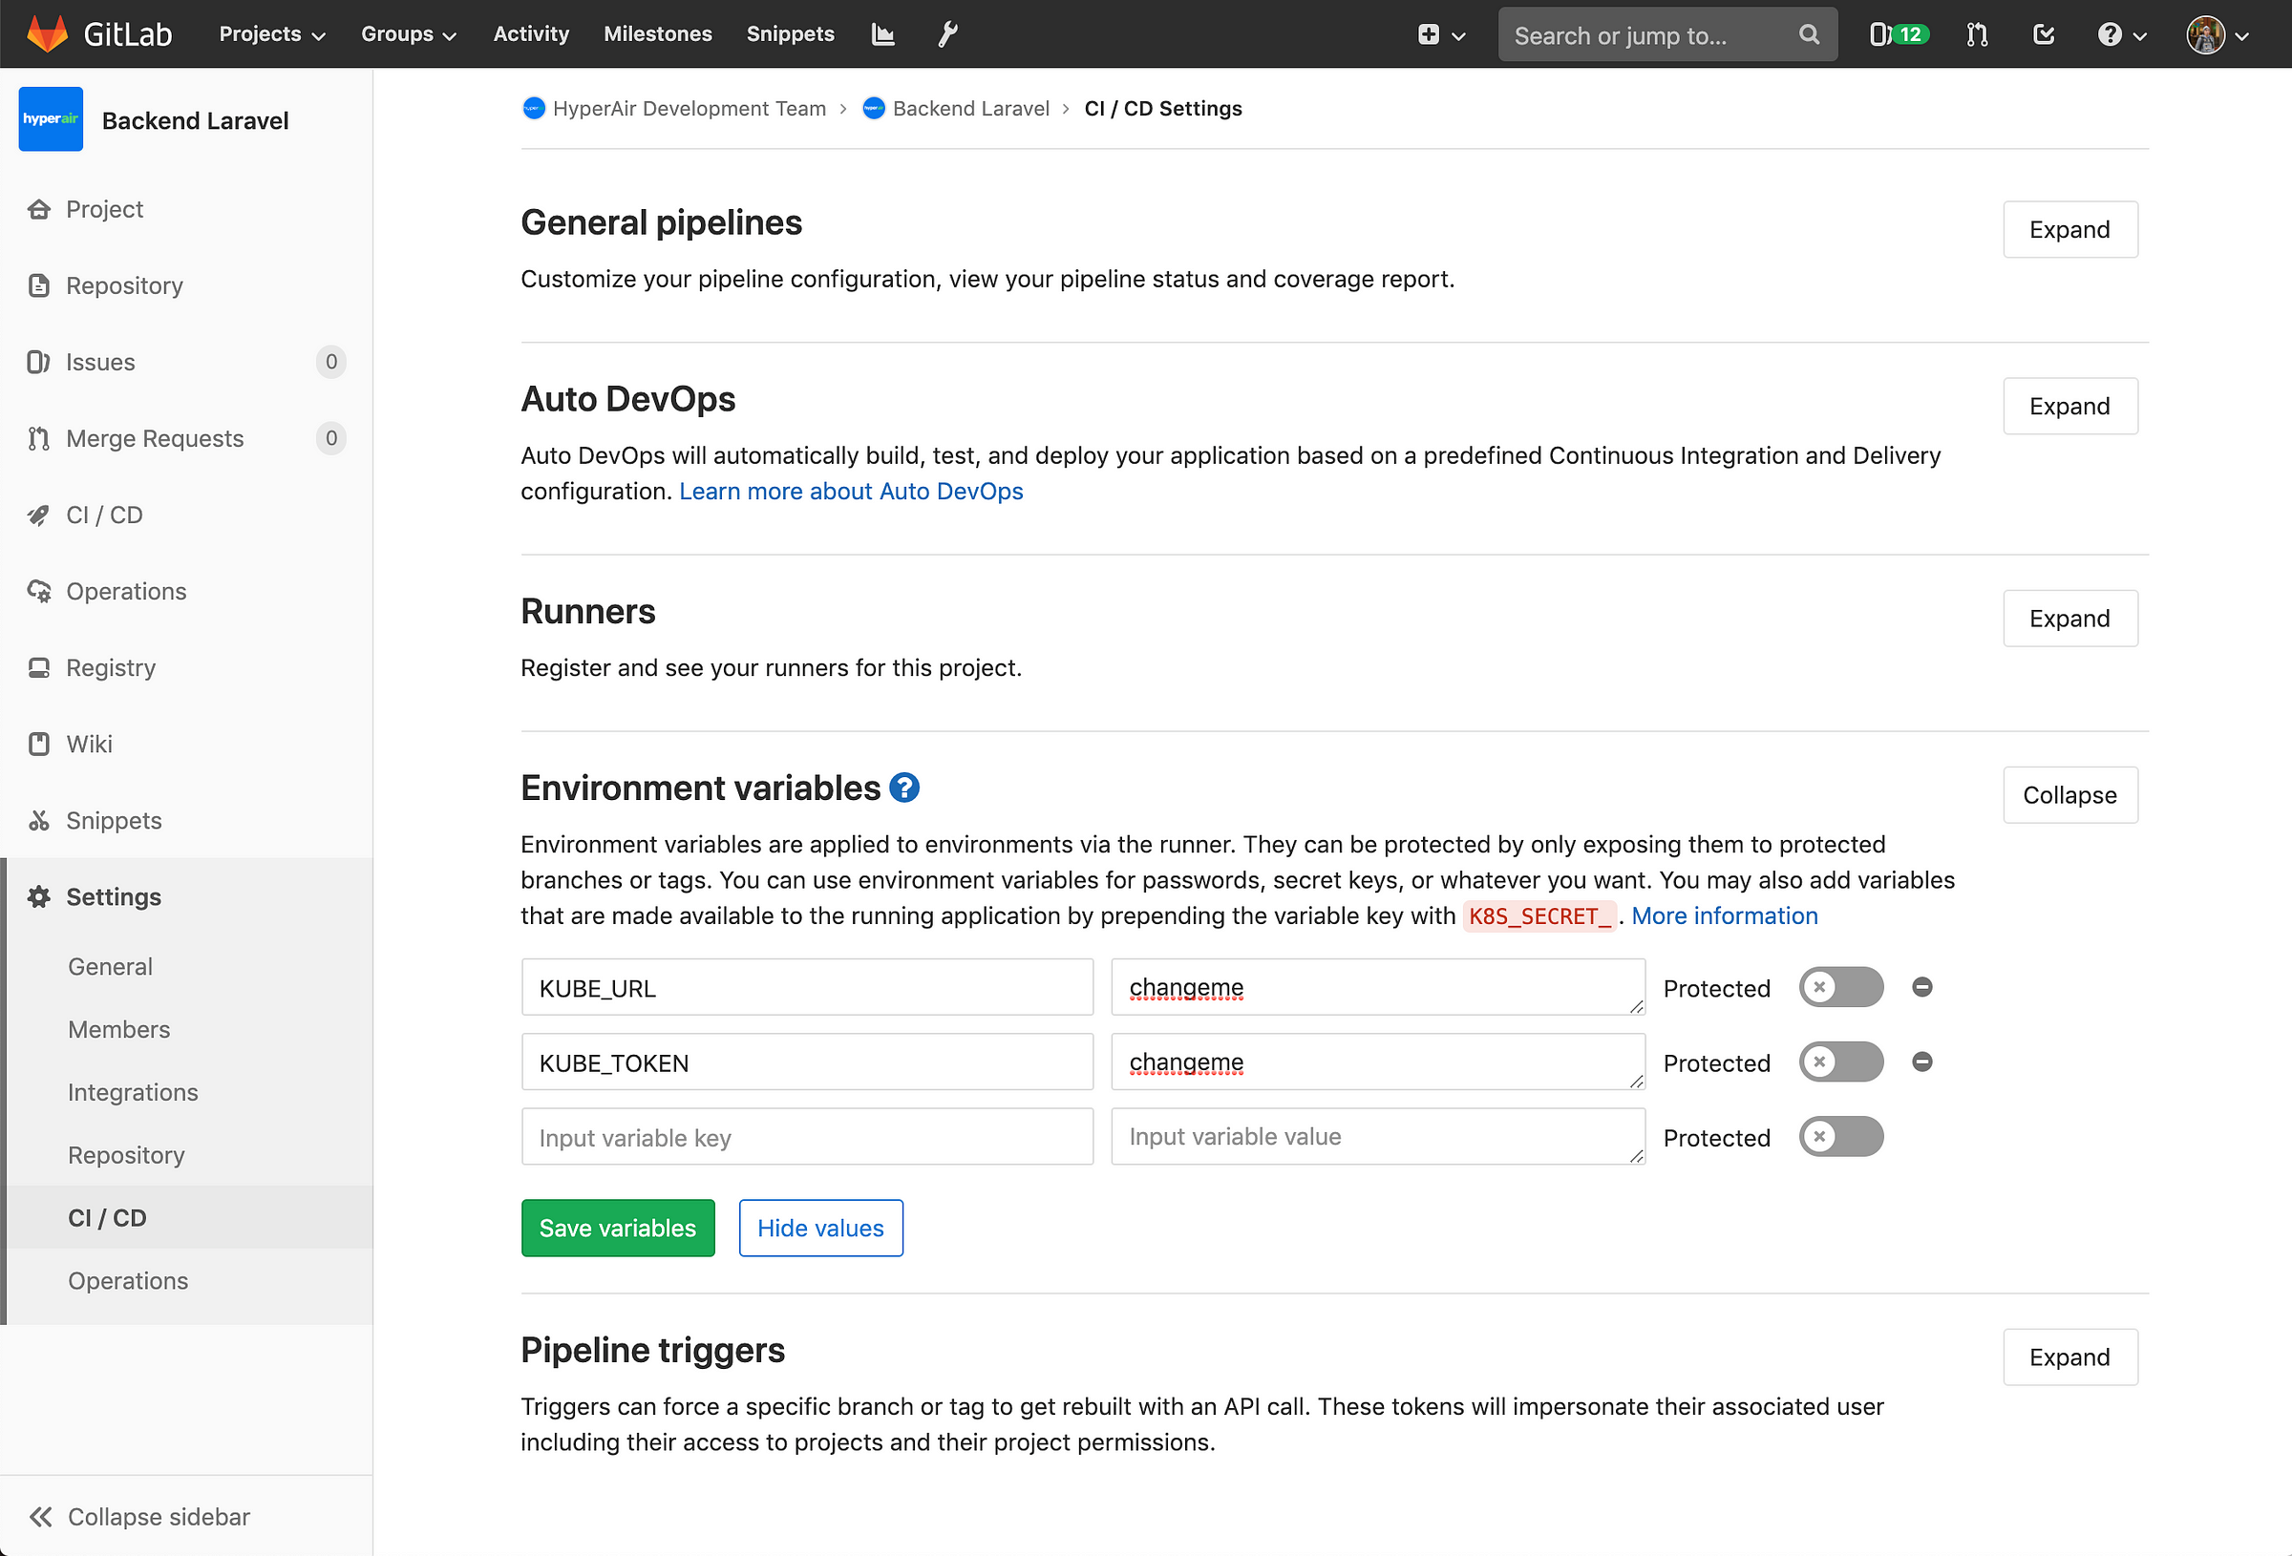Remove the KUBE_URL variable row

1922,987
